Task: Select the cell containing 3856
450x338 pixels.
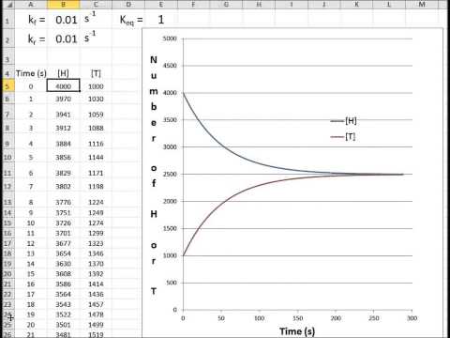Action: tap(64, 157)
